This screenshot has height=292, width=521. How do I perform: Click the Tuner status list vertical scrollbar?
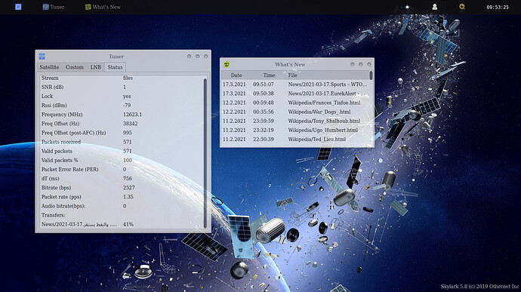click(x=205, y=153)
